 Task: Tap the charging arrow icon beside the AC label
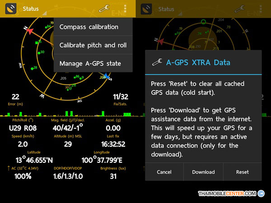pyautogui.click(x=9, y=168)
